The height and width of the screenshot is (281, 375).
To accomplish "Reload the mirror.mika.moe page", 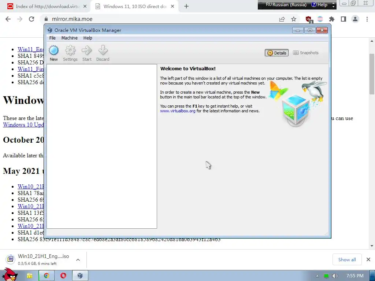I will click(31, 19).
